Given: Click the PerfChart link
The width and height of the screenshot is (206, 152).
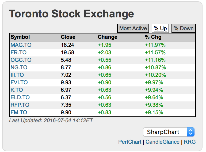Looking at the screenshot, I should (x=130, y=142).
